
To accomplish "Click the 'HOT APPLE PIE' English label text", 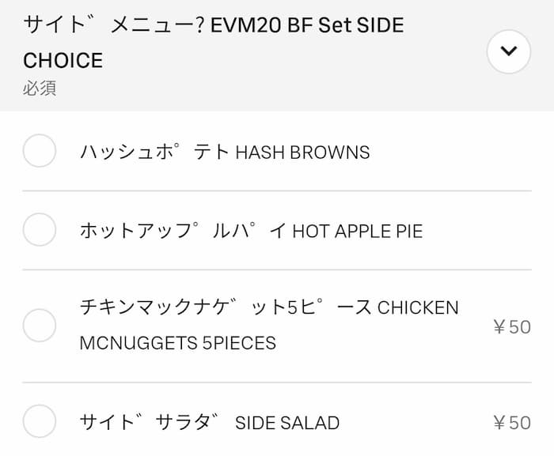I will click(358, 231).
